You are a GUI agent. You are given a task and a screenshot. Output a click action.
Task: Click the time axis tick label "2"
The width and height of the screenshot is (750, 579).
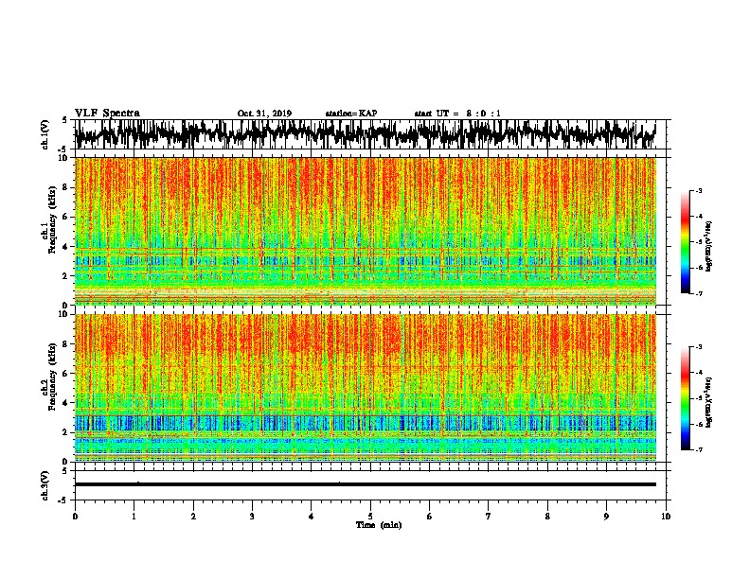pos(193,517)
